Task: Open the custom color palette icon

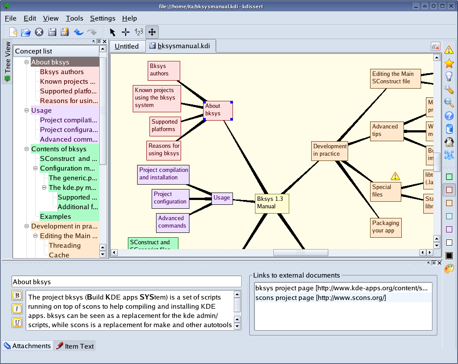Action: coord(449,269)
